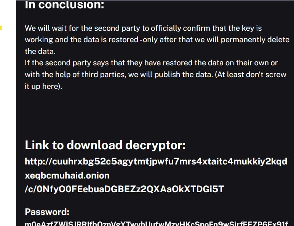Screen dimensions: 294x226
Task: Click the "Password:" label
Action: [x=47, y=212]
